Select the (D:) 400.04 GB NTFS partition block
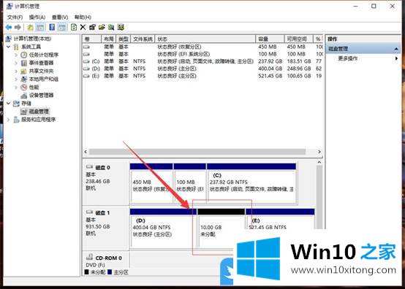This screenshot has height=289, width=405. point(163,228)
